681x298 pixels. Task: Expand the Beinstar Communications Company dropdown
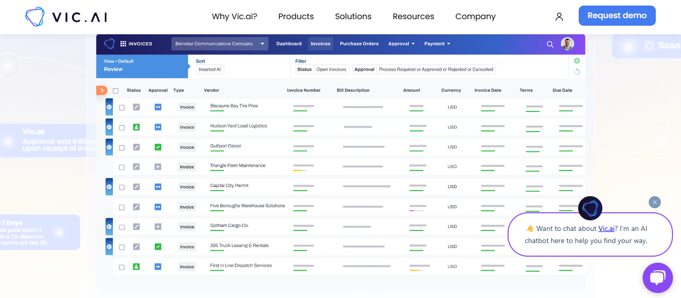pos(220,44)
